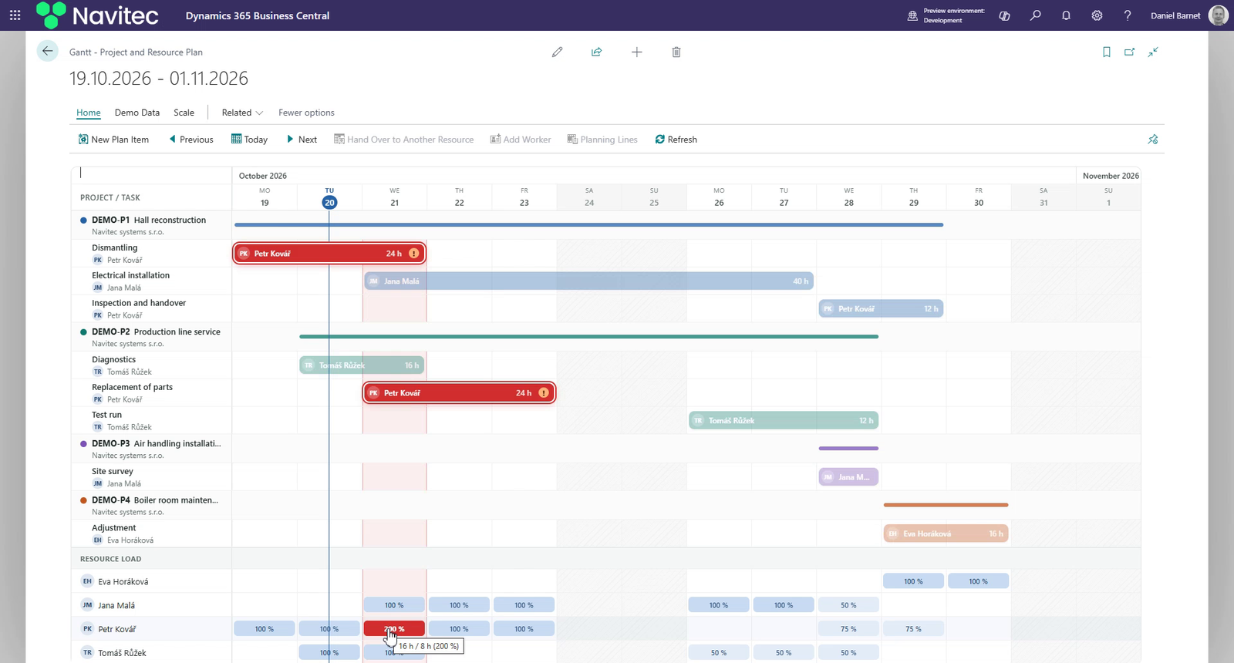Go back using the back arrow

pos(48,51)
